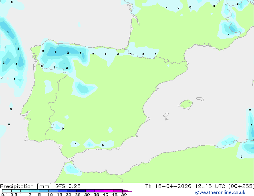
Task: Click the "45" legend scale label
Action: pos(115,194)
